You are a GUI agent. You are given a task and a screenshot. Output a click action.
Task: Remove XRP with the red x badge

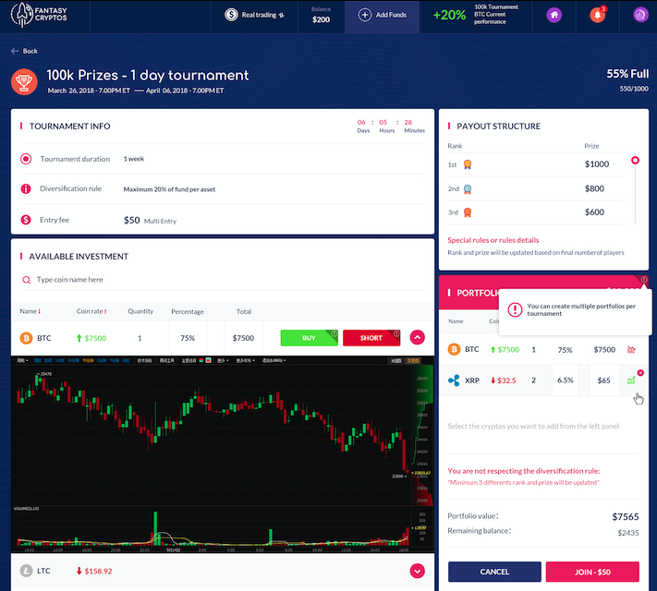(640, 373)
